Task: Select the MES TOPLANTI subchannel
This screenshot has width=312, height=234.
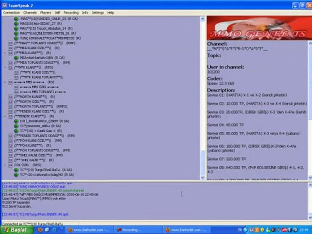Action: coord(43,92)
